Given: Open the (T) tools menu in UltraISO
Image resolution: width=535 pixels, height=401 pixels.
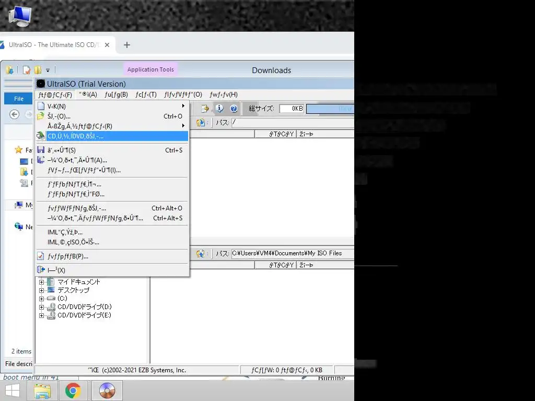Looking at the screenshot, I should click(x=146, y=95).
